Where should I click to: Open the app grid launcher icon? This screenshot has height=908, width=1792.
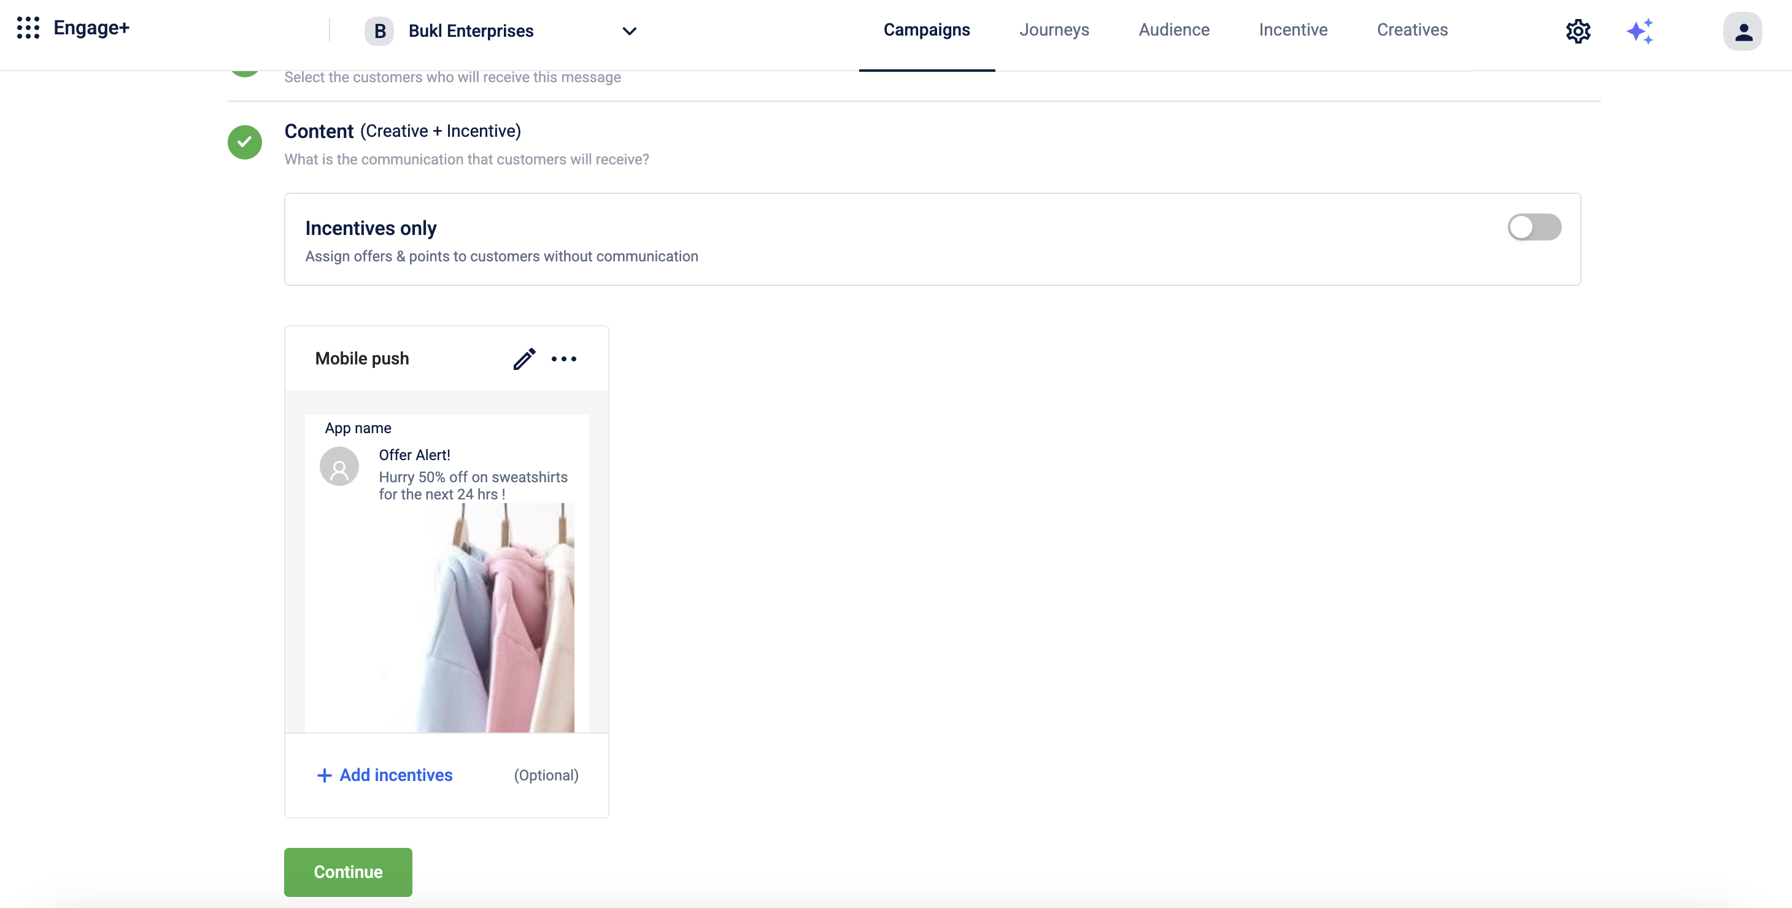click(x=28, y=28)
